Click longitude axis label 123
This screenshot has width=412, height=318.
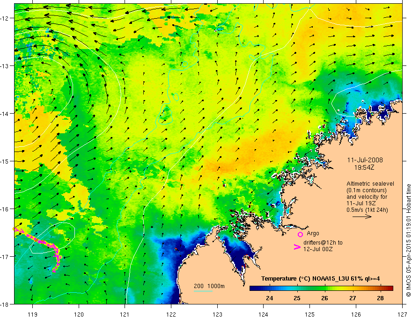217,314
